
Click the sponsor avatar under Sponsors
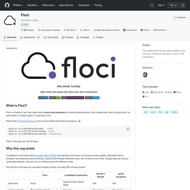[x=145, y=75]
